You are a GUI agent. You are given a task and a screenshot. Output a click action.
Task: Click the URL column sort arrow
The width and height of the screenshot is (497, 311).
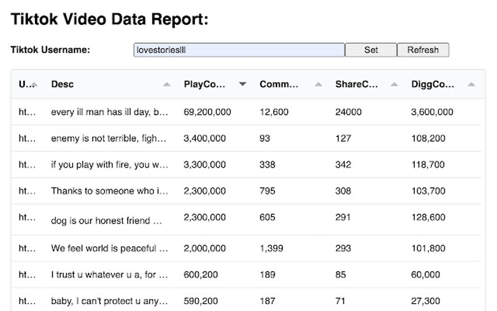pos(35,84)
